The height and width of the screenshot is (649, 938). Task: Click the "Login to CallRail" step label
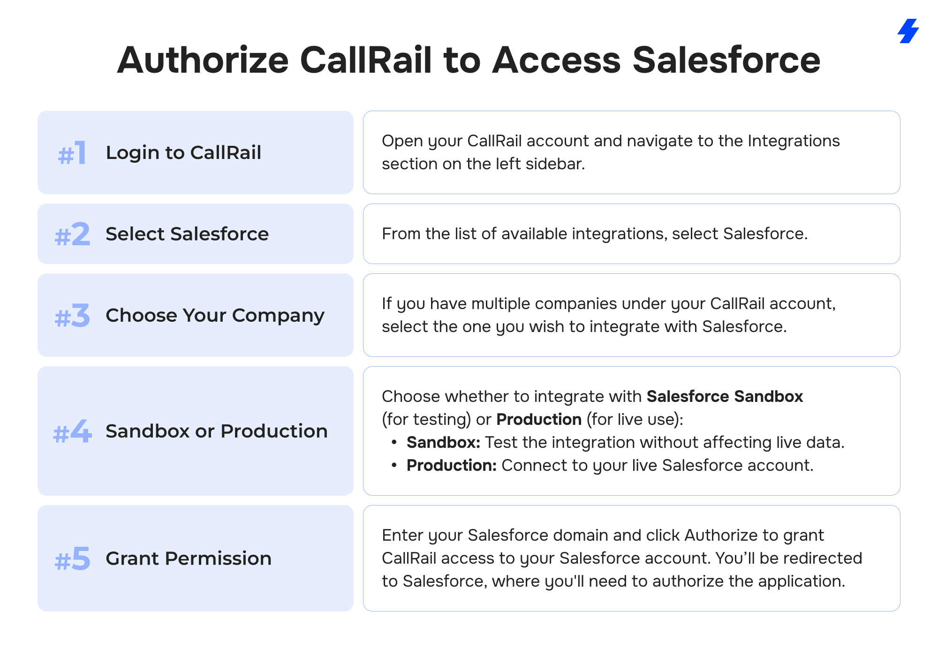(x=183, y=153)
